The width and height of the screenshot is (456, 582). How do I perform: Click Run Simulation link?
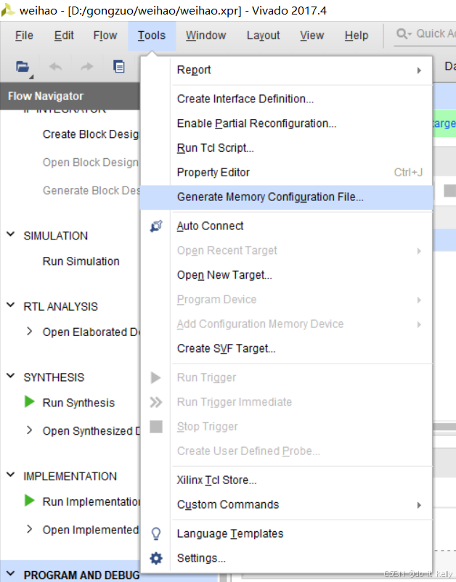coord(81,261)
